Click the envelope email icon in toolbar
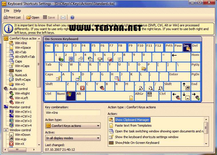217x155 pixels. tap(63, 17)
